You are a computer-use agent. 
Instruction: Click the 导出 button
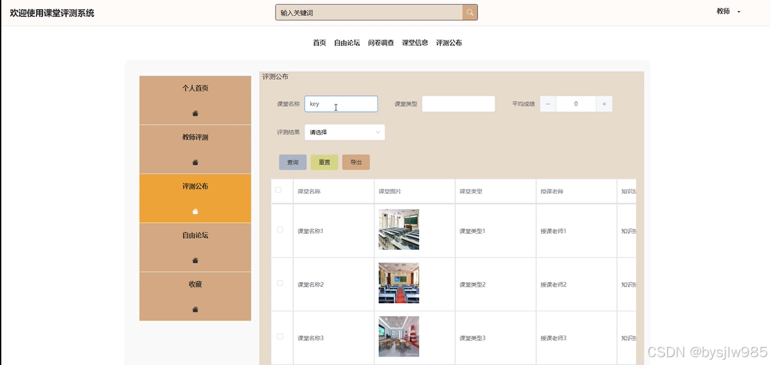[356, 162]
